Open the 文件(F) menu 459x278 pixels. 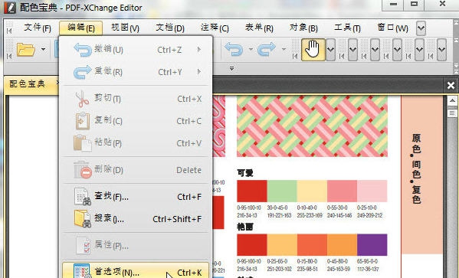click(x=38, y=28)
